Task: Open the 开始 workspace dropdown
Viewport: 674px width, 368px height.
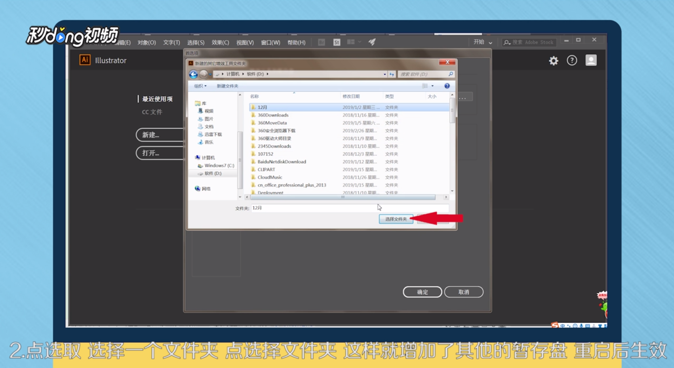Action: tap(483, 42)
